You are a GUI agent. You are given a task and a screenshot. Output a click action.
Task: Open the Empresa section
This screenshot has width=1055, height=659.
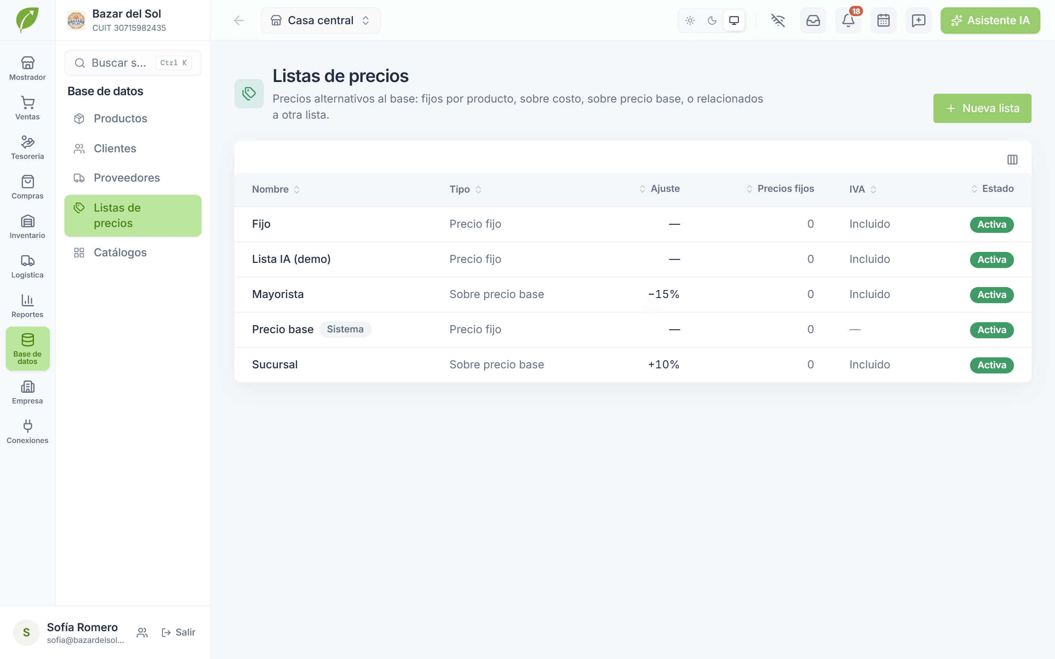(27, 392)
